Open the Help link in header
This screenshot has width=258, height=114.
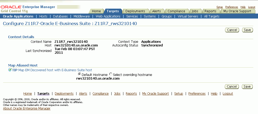(x=243, y=7)
